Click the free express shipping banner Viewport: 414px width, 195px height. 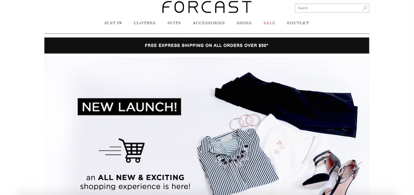[207, 45]
